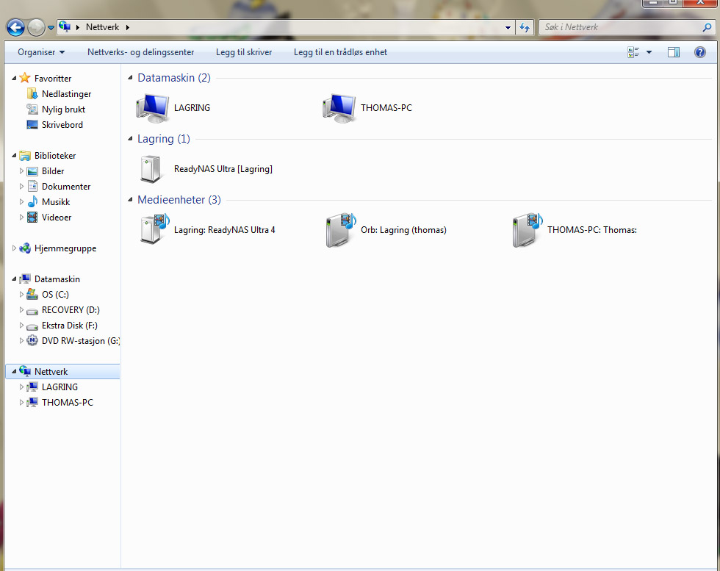Select the Musikk library
The width and height of the screenshot is (720, 571).
(x=56, y=202)
